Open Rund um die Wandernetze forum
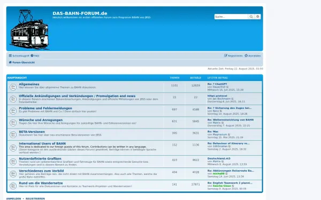Screen dimensions: 321x200 click(x=41, y=183)
